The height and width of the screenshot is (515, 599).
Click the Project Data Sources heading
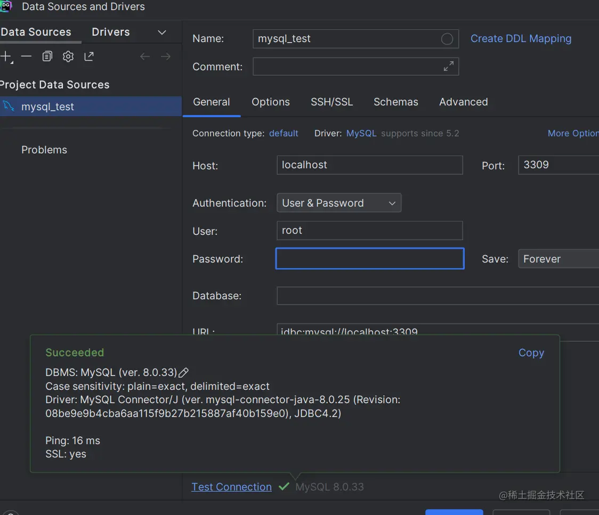[55, 85]
